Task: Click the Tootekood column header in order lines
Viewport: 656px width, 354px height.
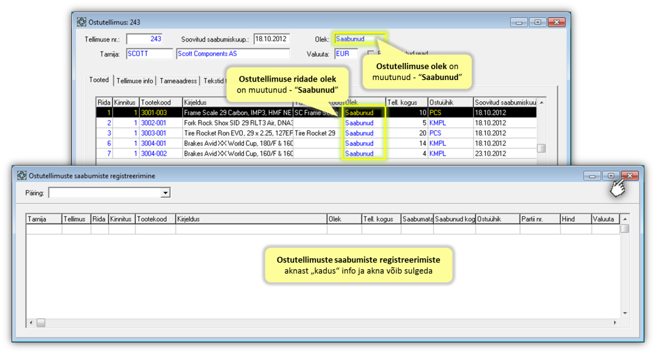Action: click(x=161, y=102)
